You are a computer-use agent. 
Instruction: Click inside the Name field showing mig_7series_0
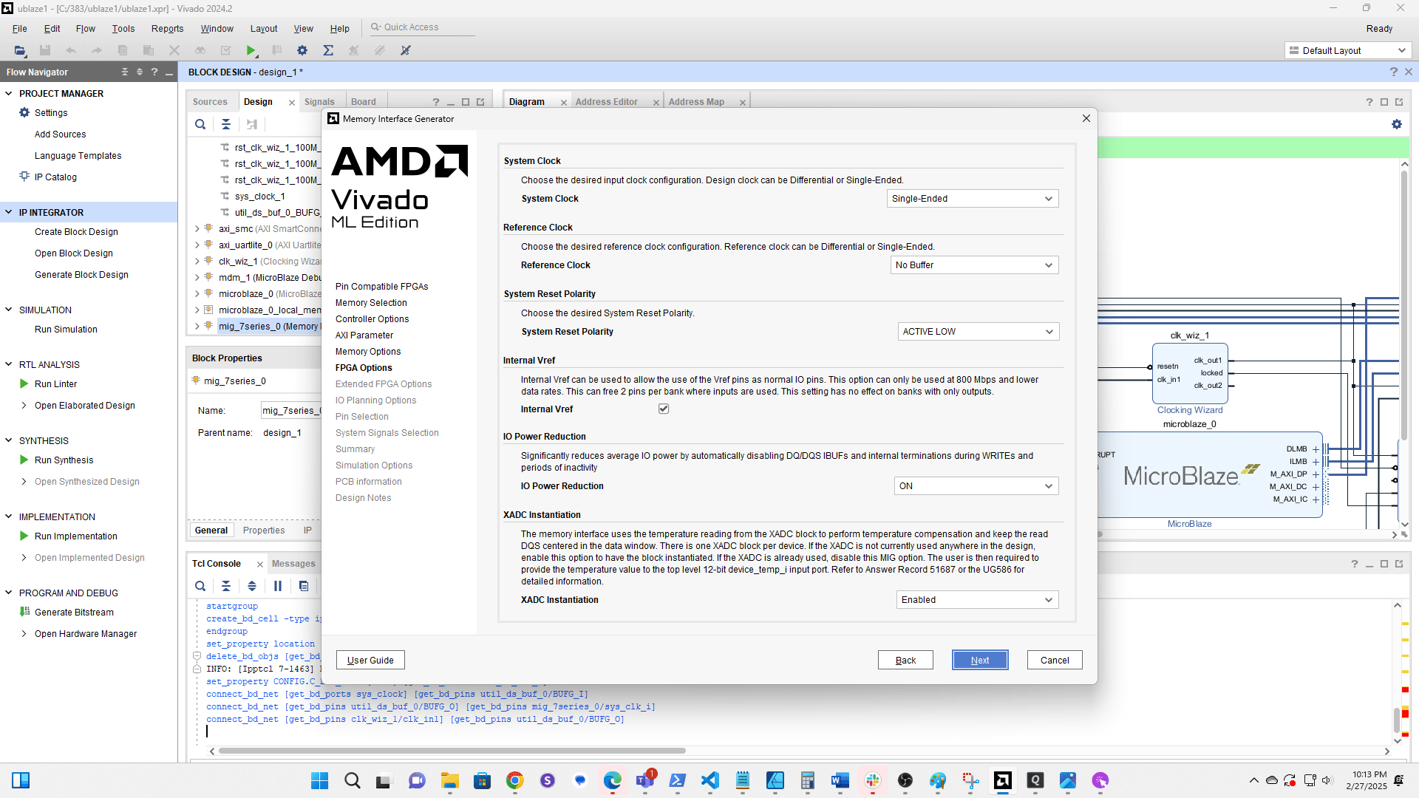click(x=292, y=410)
